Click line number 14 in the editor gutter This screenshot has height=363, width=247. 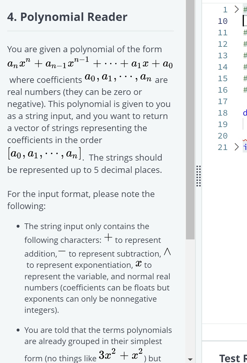[x=223, y=67]
